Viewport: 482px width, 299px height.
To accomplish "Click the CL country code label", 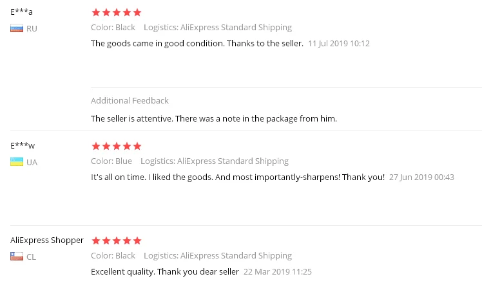I will (x=31, y=257).
